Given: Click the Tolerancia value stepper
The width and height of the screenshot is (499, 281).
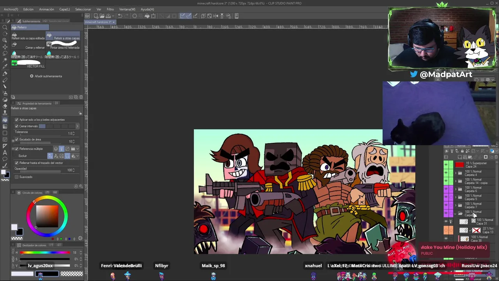Looking at the screenshot, I should click(x=73, y=133).
